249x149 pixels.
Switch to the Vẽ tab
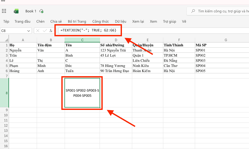(184, 21)
